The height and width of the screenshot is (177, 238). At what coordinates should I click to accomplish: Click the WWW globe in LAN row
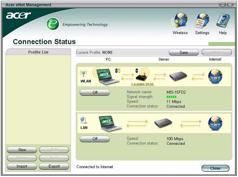(x=215, y=123)
